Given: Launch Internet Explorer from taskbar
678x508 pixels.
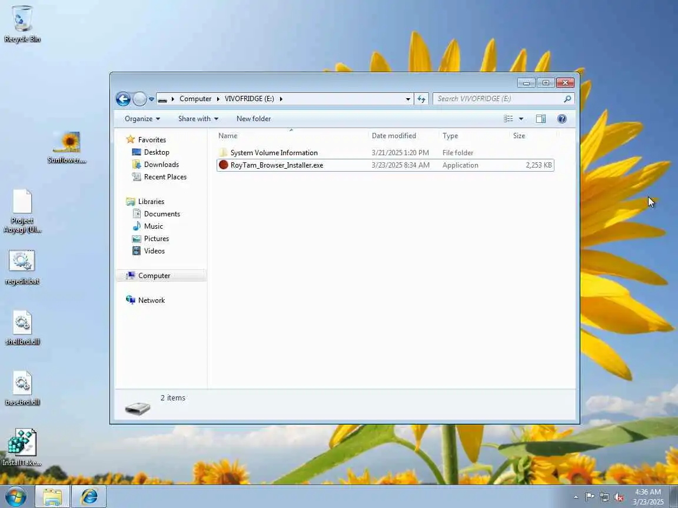Looking at the screenshot, I should coord(89,497).
